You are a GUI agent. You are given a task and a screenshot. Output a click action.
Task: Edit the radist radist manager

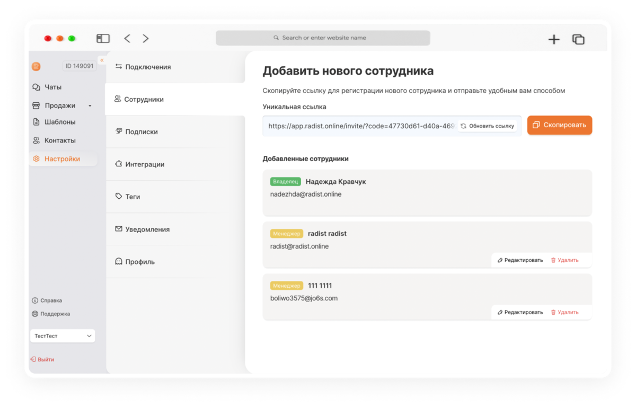point(520,260)
